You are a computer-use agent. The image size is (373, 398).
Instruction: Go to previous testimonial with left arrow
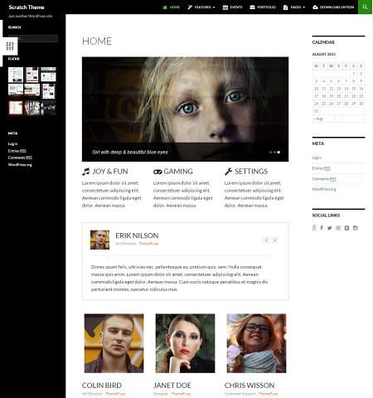click(266, 240)
